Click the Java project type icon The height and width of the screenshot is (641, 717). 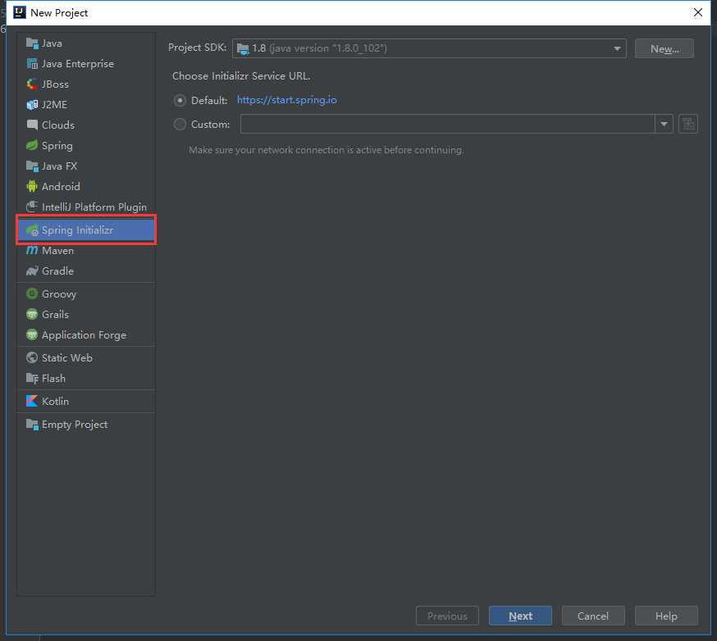pos(32,43)
